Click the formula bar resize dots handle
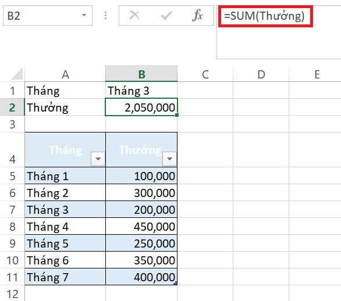Viewport: 341px width, 301px height. (x=105, y=16)
